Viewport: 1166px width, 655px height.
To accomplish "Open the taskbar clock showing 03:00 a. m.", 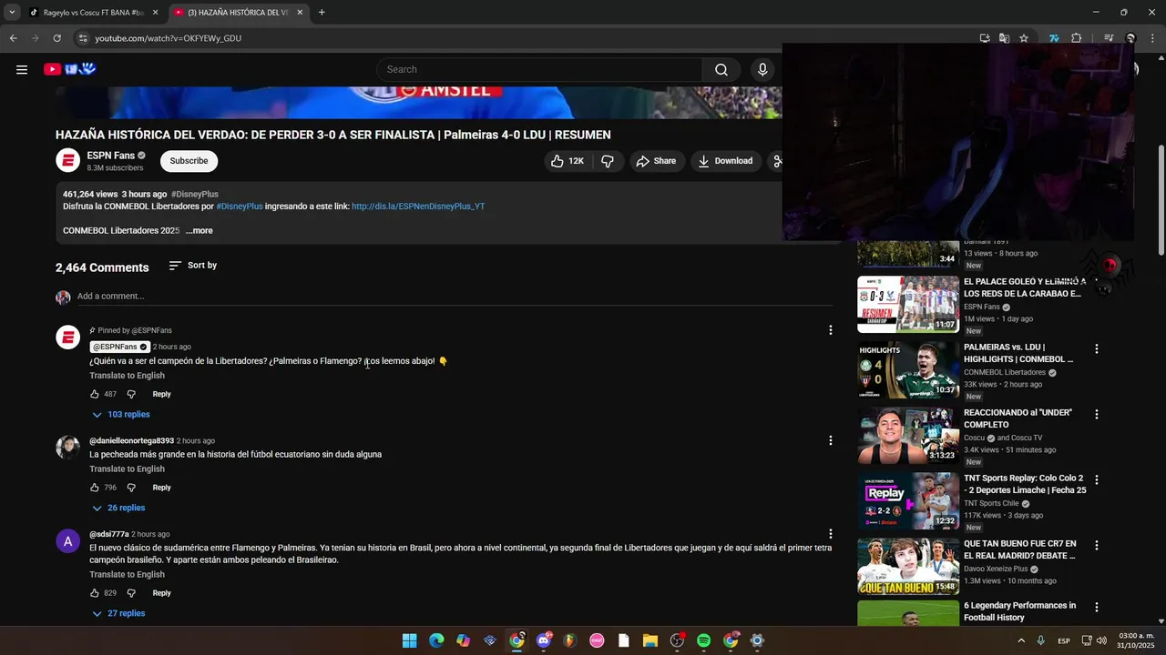I will 1136,640.
